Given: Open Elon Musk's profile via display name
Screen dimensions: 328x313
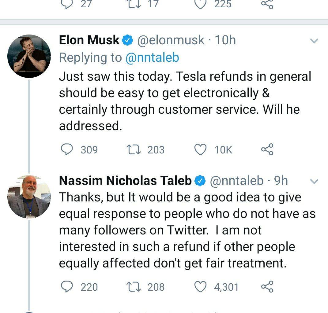Looking at the screenshot, I should 89,40.
